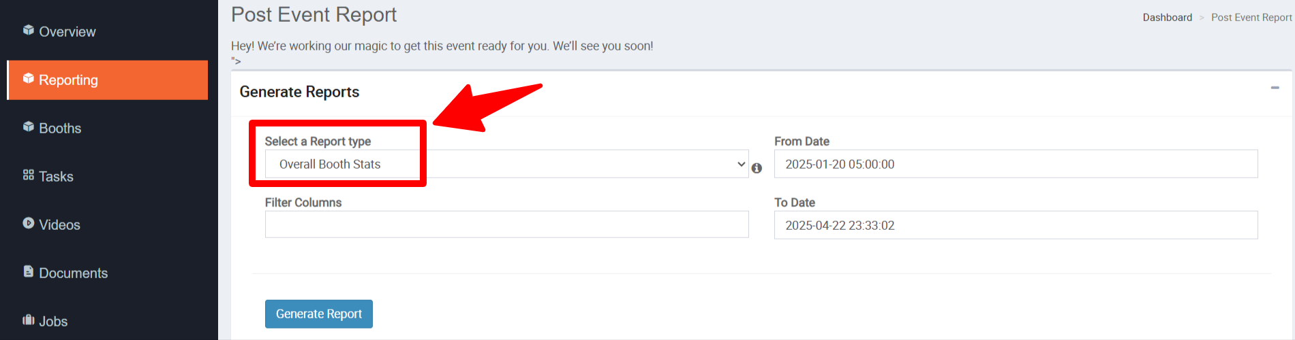This screenshot has height=340, width=1295.
Task: Click the Generate Report button
Action: coord(319,314)
